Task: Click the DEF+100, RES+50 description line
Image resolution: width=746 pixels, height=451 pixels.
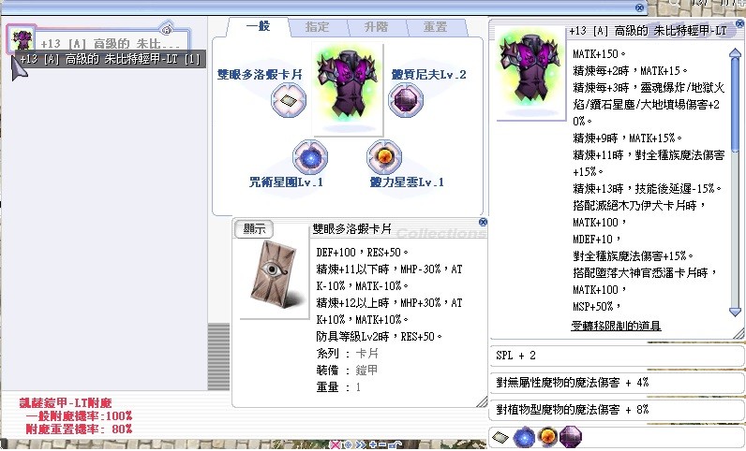Action: coord(362,253)
